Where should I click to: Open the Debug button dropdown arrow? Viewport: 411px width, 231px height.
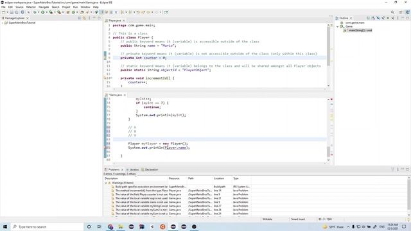(x=39, y=12)
